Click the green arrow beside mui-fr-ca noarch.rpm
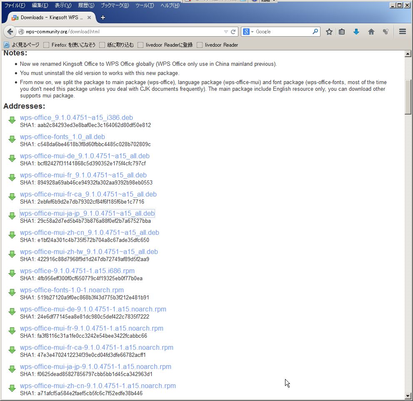This screenshot has height=401, width=413. pyautogui.click(x=12, y=350)
